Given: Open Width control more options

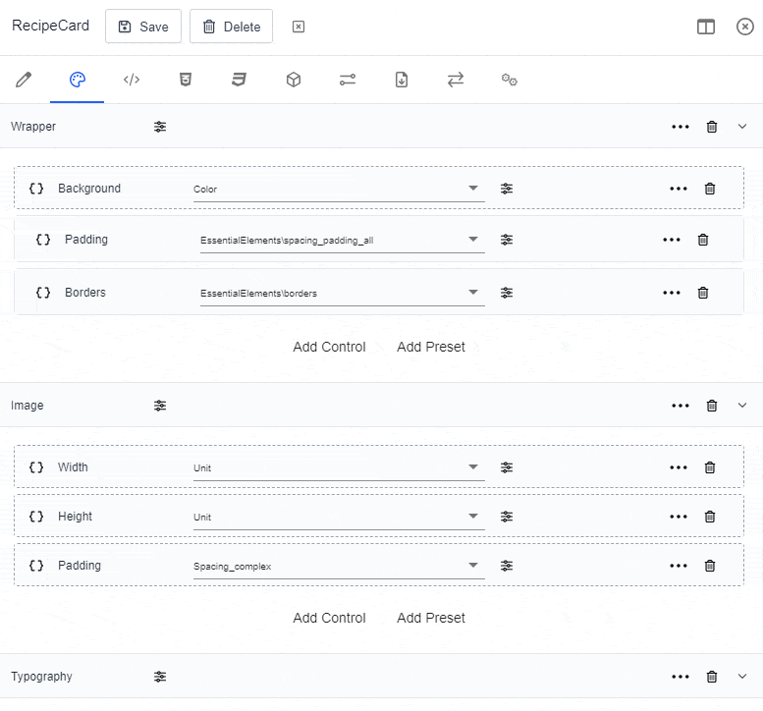Looking at the screenshot, I should tap(679, 467).
